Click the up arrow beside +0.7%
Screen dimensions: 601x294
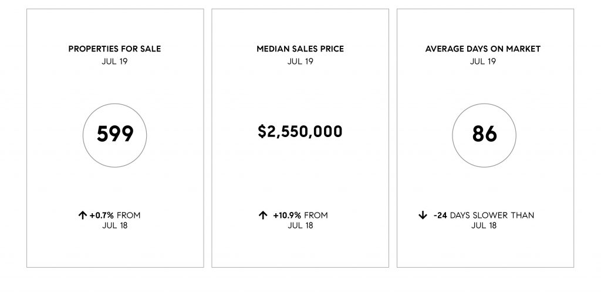(82, 216)
